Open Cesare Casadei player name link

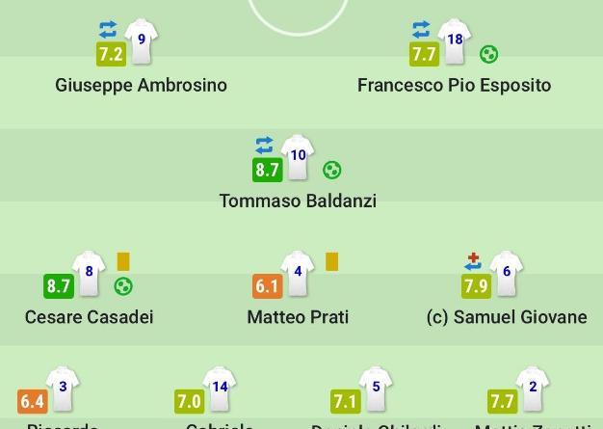pos(90,317)
